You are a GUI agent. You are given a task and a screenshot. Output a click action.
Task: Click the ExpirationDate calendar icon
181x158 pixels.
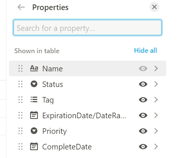coord(34,115)
